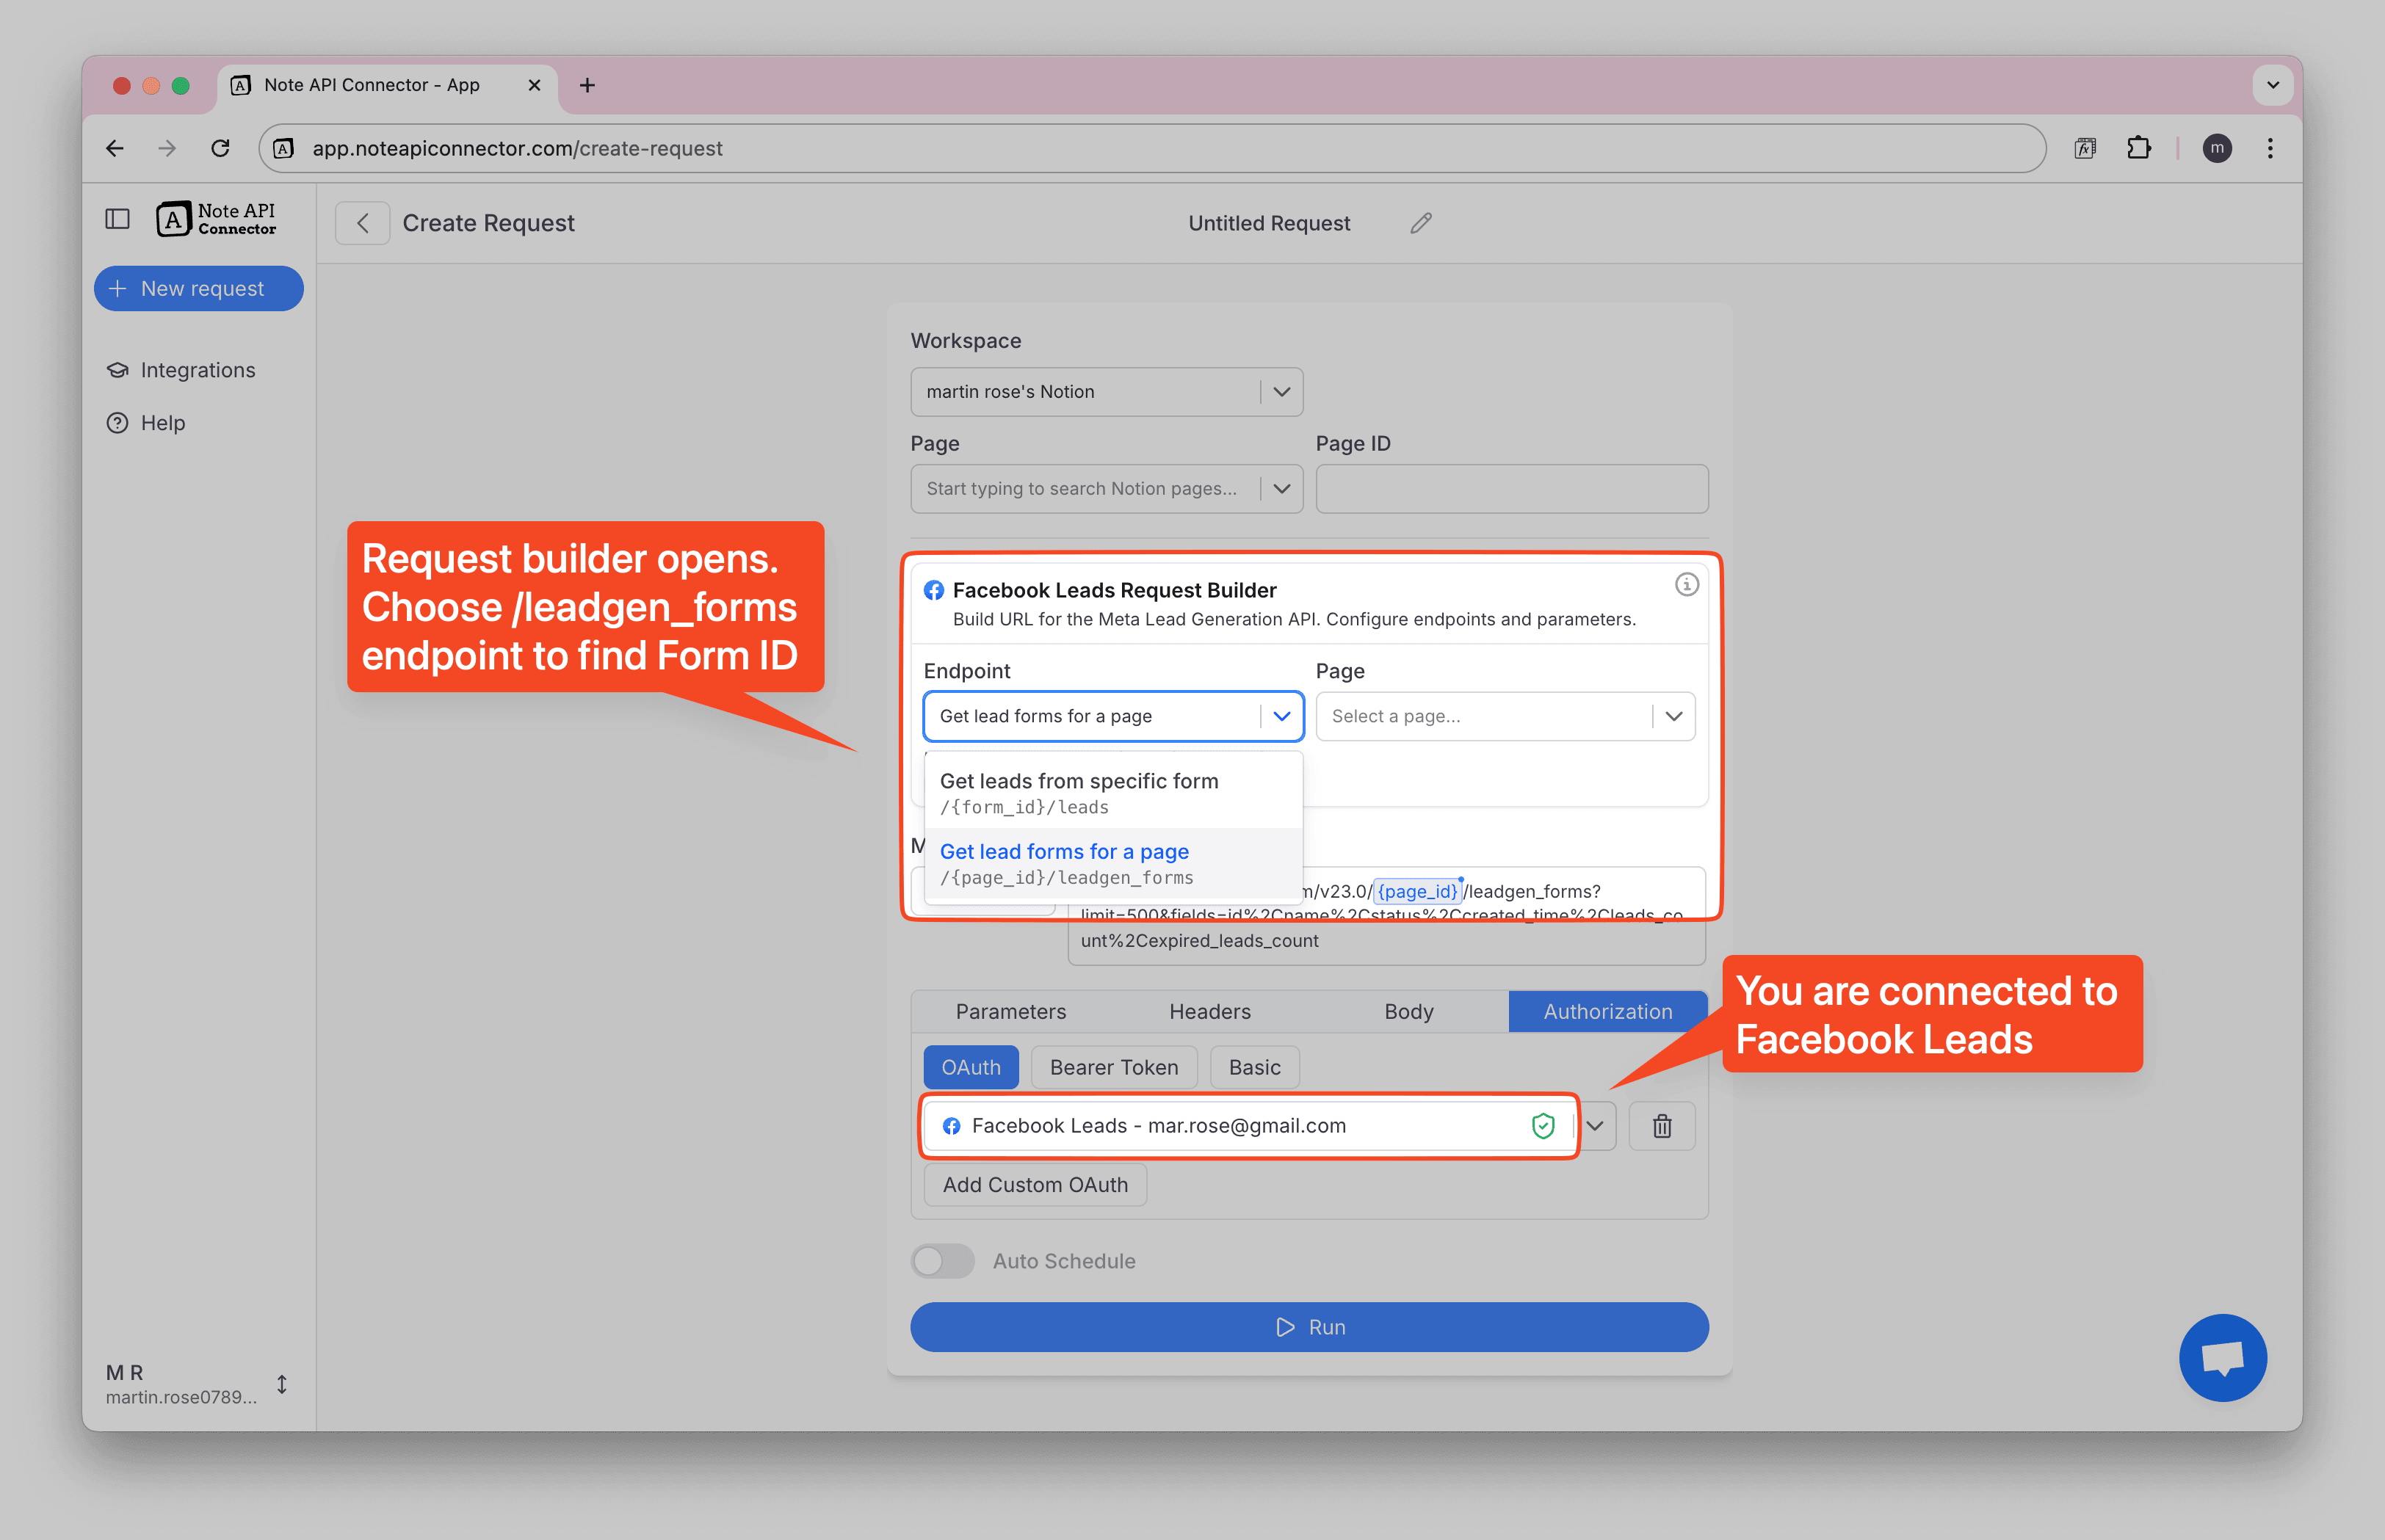Click the request URL text field

(1386, 915)
